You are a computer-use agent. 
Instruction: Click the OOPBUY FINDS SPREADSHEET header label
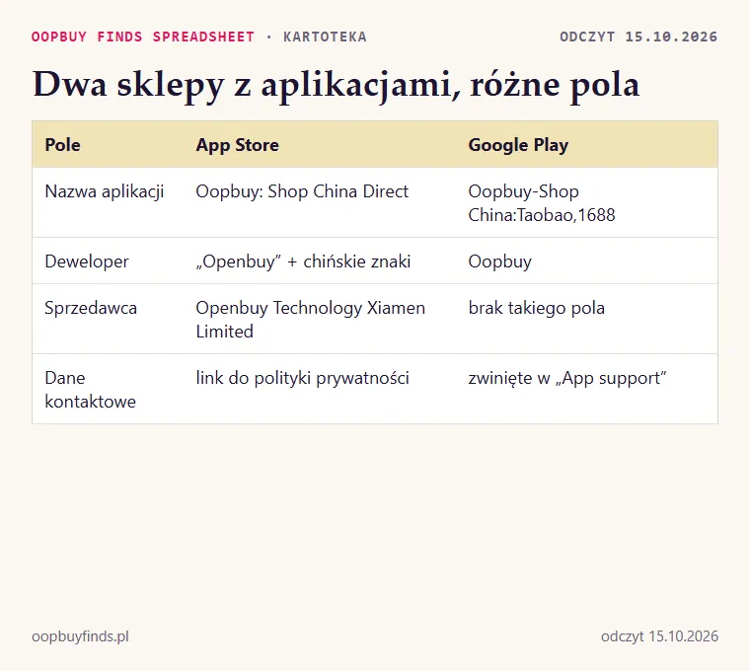[143, 37]
